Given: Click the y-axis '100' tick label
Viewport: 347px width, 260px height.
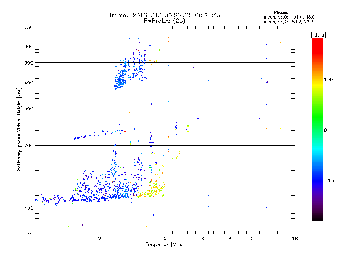Looking at the screenshot, I should [29, 208].
